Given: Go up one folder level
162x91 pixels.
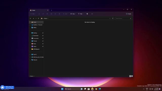Looking at the screenshot, I should pyautogui.click(x=38, y=18).
